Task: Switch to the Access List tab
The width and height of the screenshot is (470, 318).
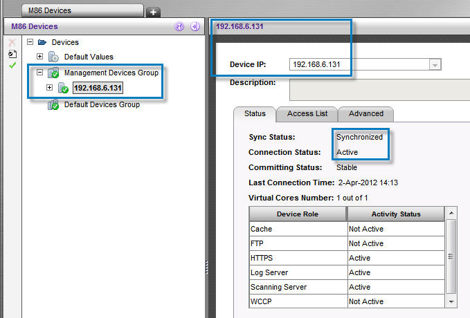Action: 306,113
